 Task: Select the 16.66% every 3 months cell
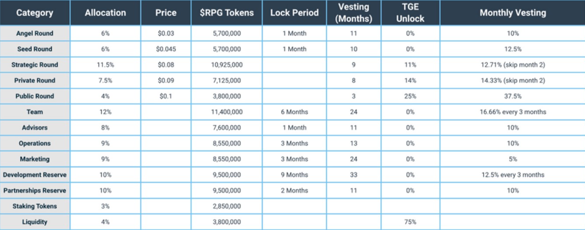512,112
